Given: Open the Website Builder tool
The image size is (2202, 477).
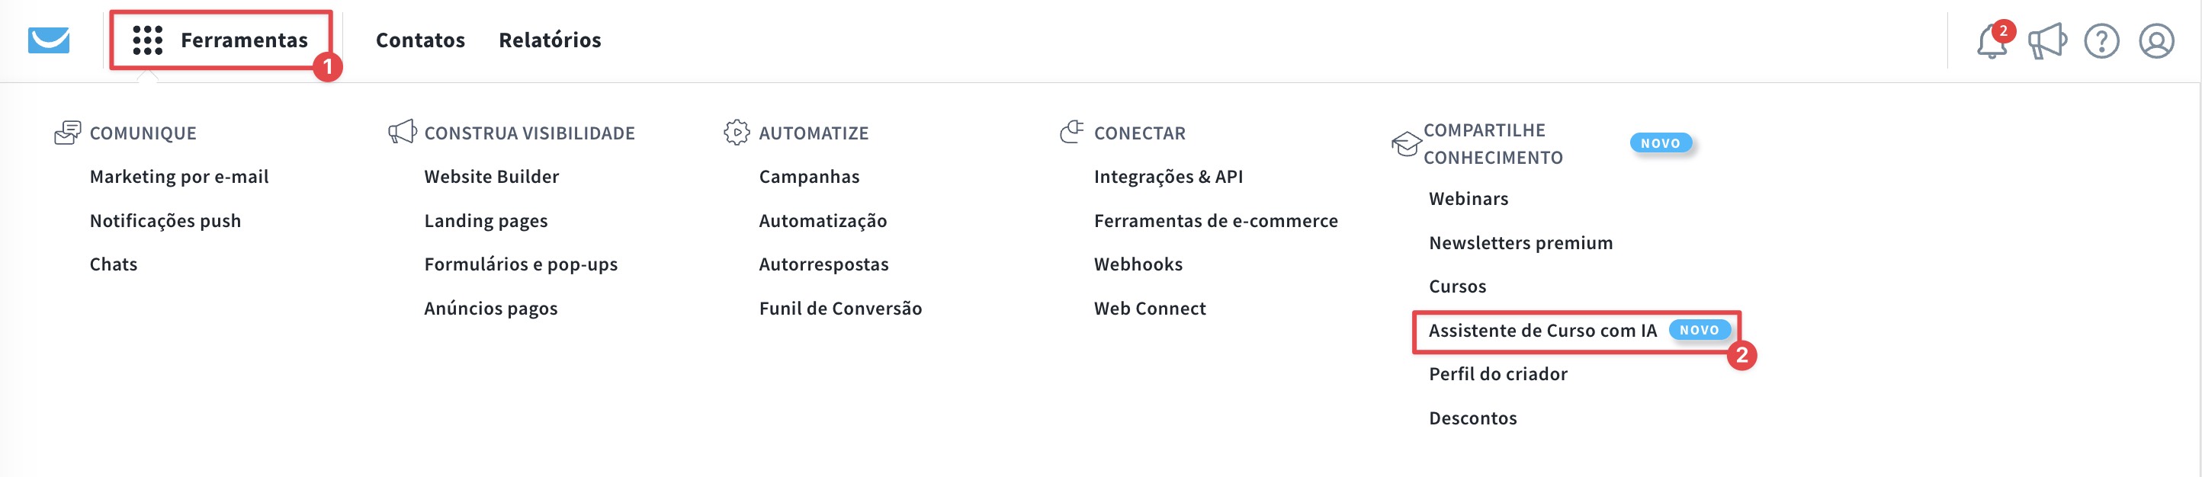Looking at the screenshot, I should [x=491, y=177].
